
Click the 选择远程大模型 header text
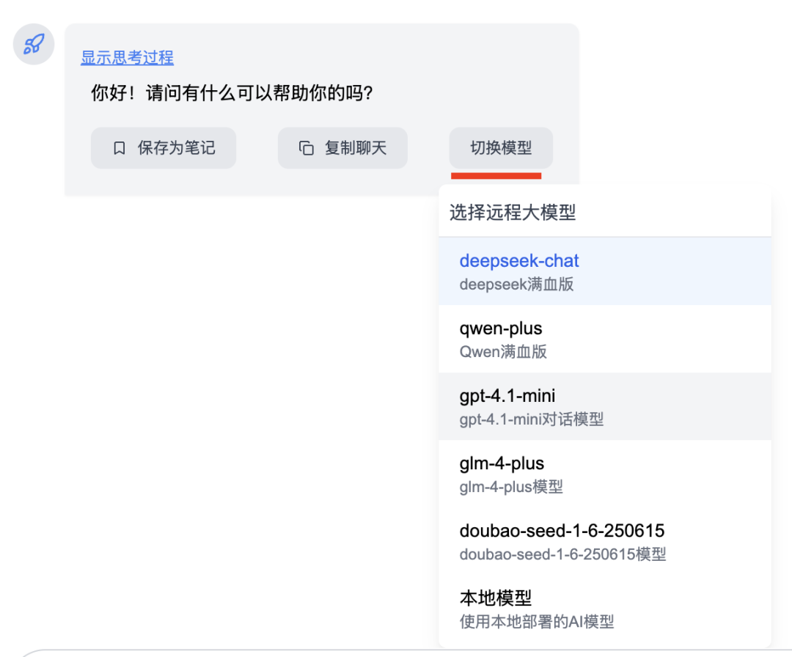pos(513,213)
